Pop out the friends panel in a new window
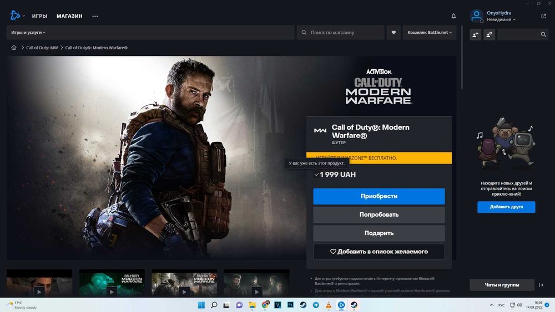The image size is (555, 312). (544, 16)
